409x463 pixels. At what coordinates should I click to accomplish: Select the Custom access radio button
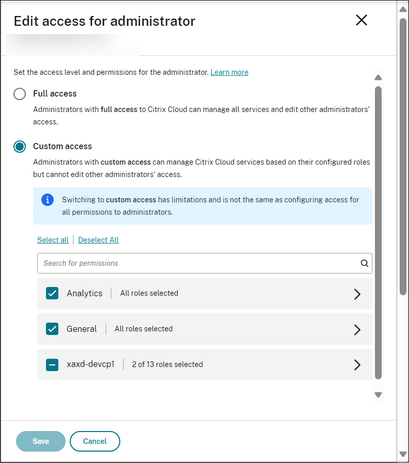coord(20,147)
